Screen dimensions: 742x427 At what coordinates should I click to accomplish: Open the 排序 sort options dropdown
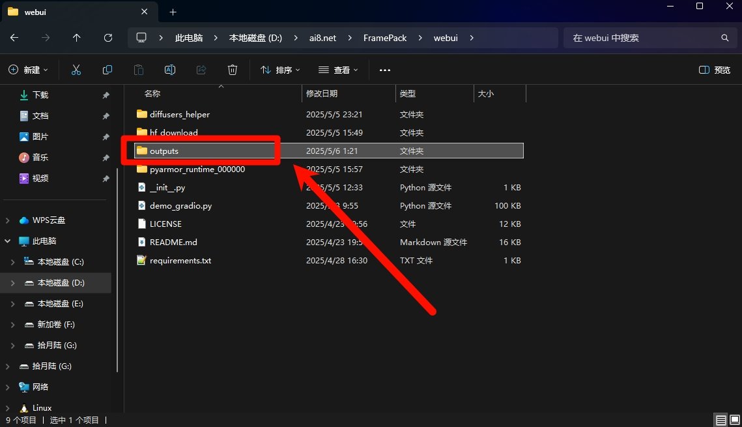(x=280, y=70)
